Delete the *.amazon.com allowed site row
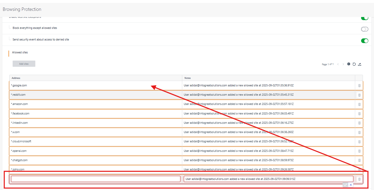374x190 pixels. (x=359, y=104)
